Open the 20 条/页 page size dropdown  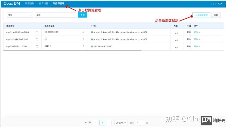coord(121,123)
